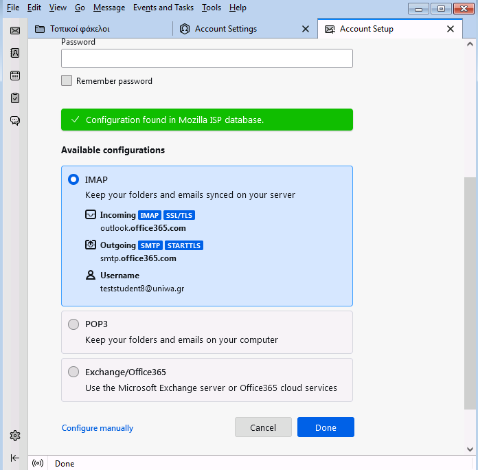478x470 pixels.
Task: Click the SSL/TLS security badge
Action: click(179, 215)
